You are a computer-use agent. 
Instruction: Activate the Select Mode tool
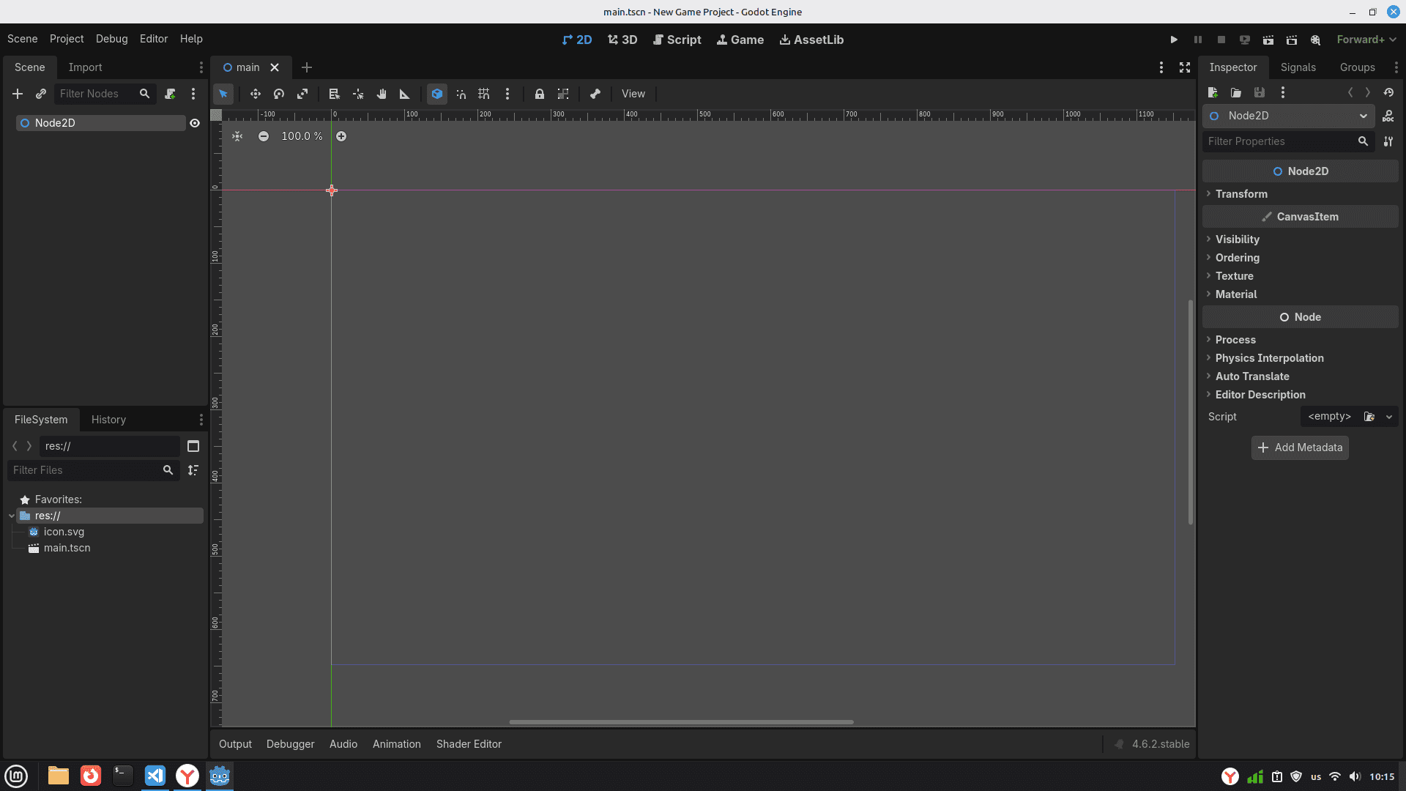(x=223, y=94)
